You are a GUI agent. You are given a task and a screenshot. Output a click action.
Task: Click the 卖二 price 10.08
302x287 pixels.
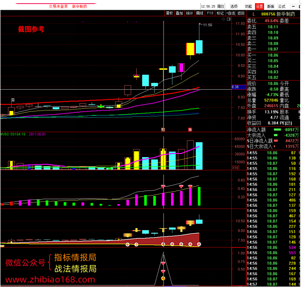(273, 43)
